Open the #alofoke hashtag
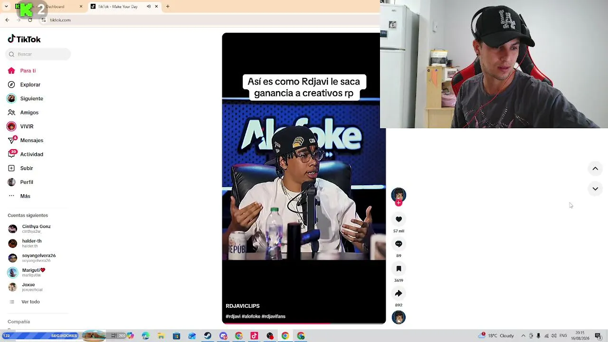 click(x=251, y=316)
